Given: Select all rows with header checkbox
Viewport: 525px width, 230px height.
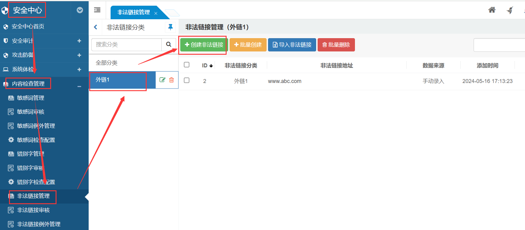Looking at the screenshot, I should click(187, 65).
